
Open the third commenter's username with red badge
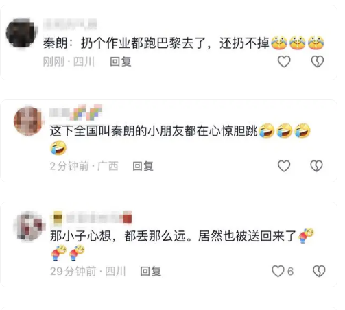pos(91,217)
